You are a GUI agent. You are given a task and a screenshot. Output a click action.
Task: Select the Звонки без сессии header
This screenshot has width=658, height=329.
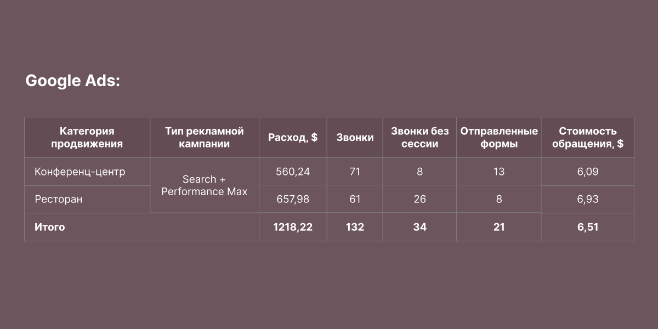pyautogui.click(x=419, y=138)
